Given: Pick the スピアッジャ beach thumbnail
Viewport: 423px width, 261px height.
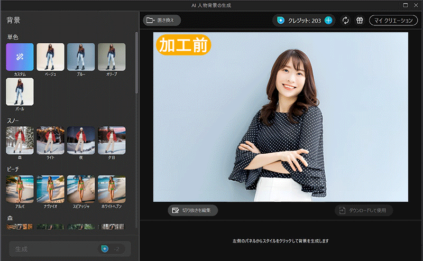Looking at the screenshot, I should (x=81, y=189).
